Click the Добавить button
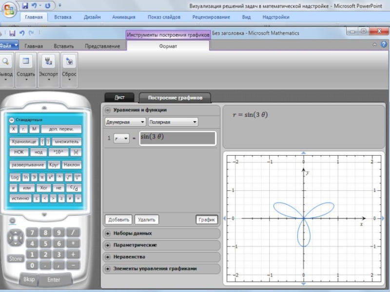390x292 pixels. (x=118, y=219)
